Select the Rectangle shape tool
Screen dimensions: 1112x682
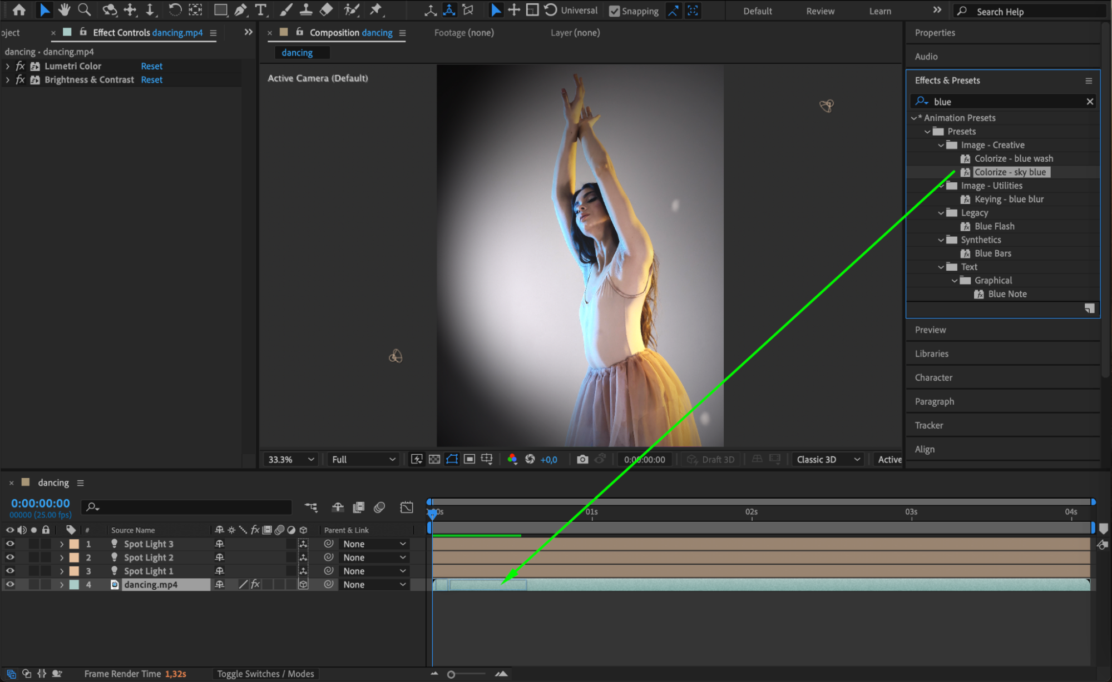[220, 9]
